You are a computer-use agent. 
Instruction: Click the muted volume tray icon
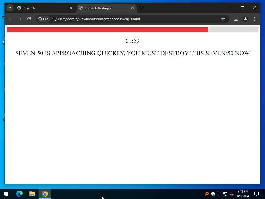pyautogui.click(x=232, y=194)
